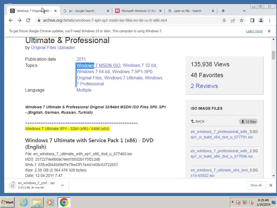Open the Windows 7 Ultimate topic link
Screen dimensions: 277x208
pos(123,78)
